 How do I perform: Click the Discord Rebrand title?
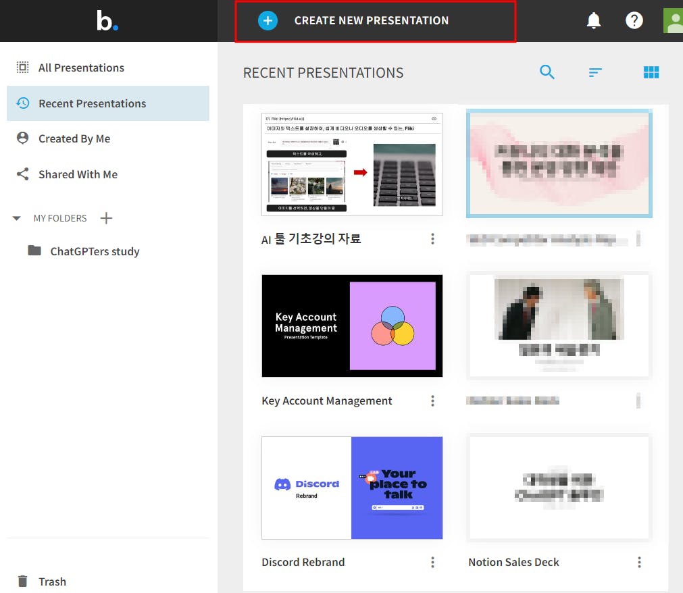click(303, 562)
